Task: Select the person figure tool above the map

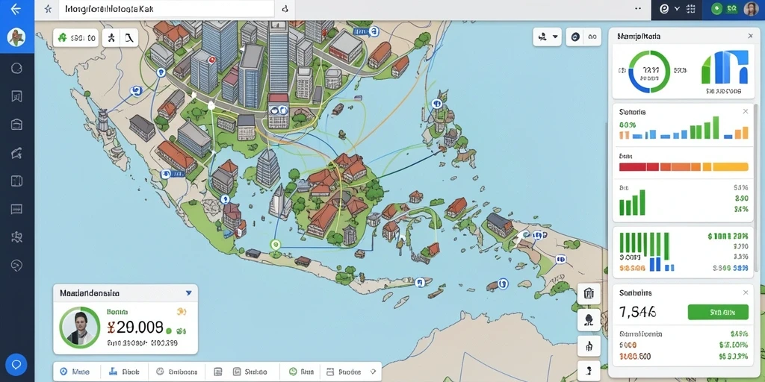Action: coord(112,37)
